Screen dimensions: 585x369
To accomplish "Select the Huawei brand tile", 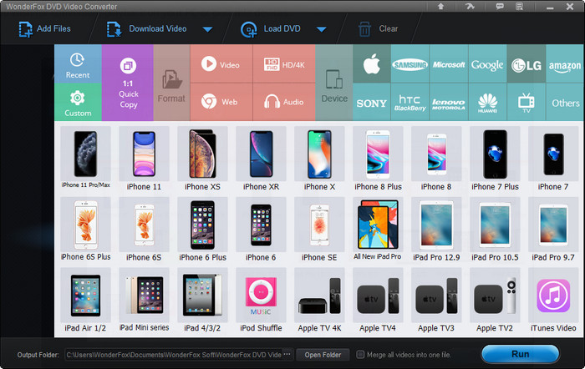I will point(487,102).
